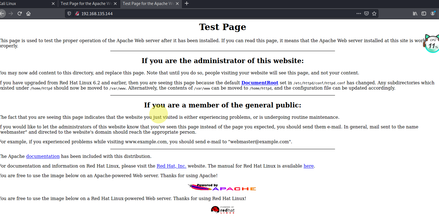
Task: Click the forward navigation arrow
Action: pyautogui.click(x=11, y=14)
